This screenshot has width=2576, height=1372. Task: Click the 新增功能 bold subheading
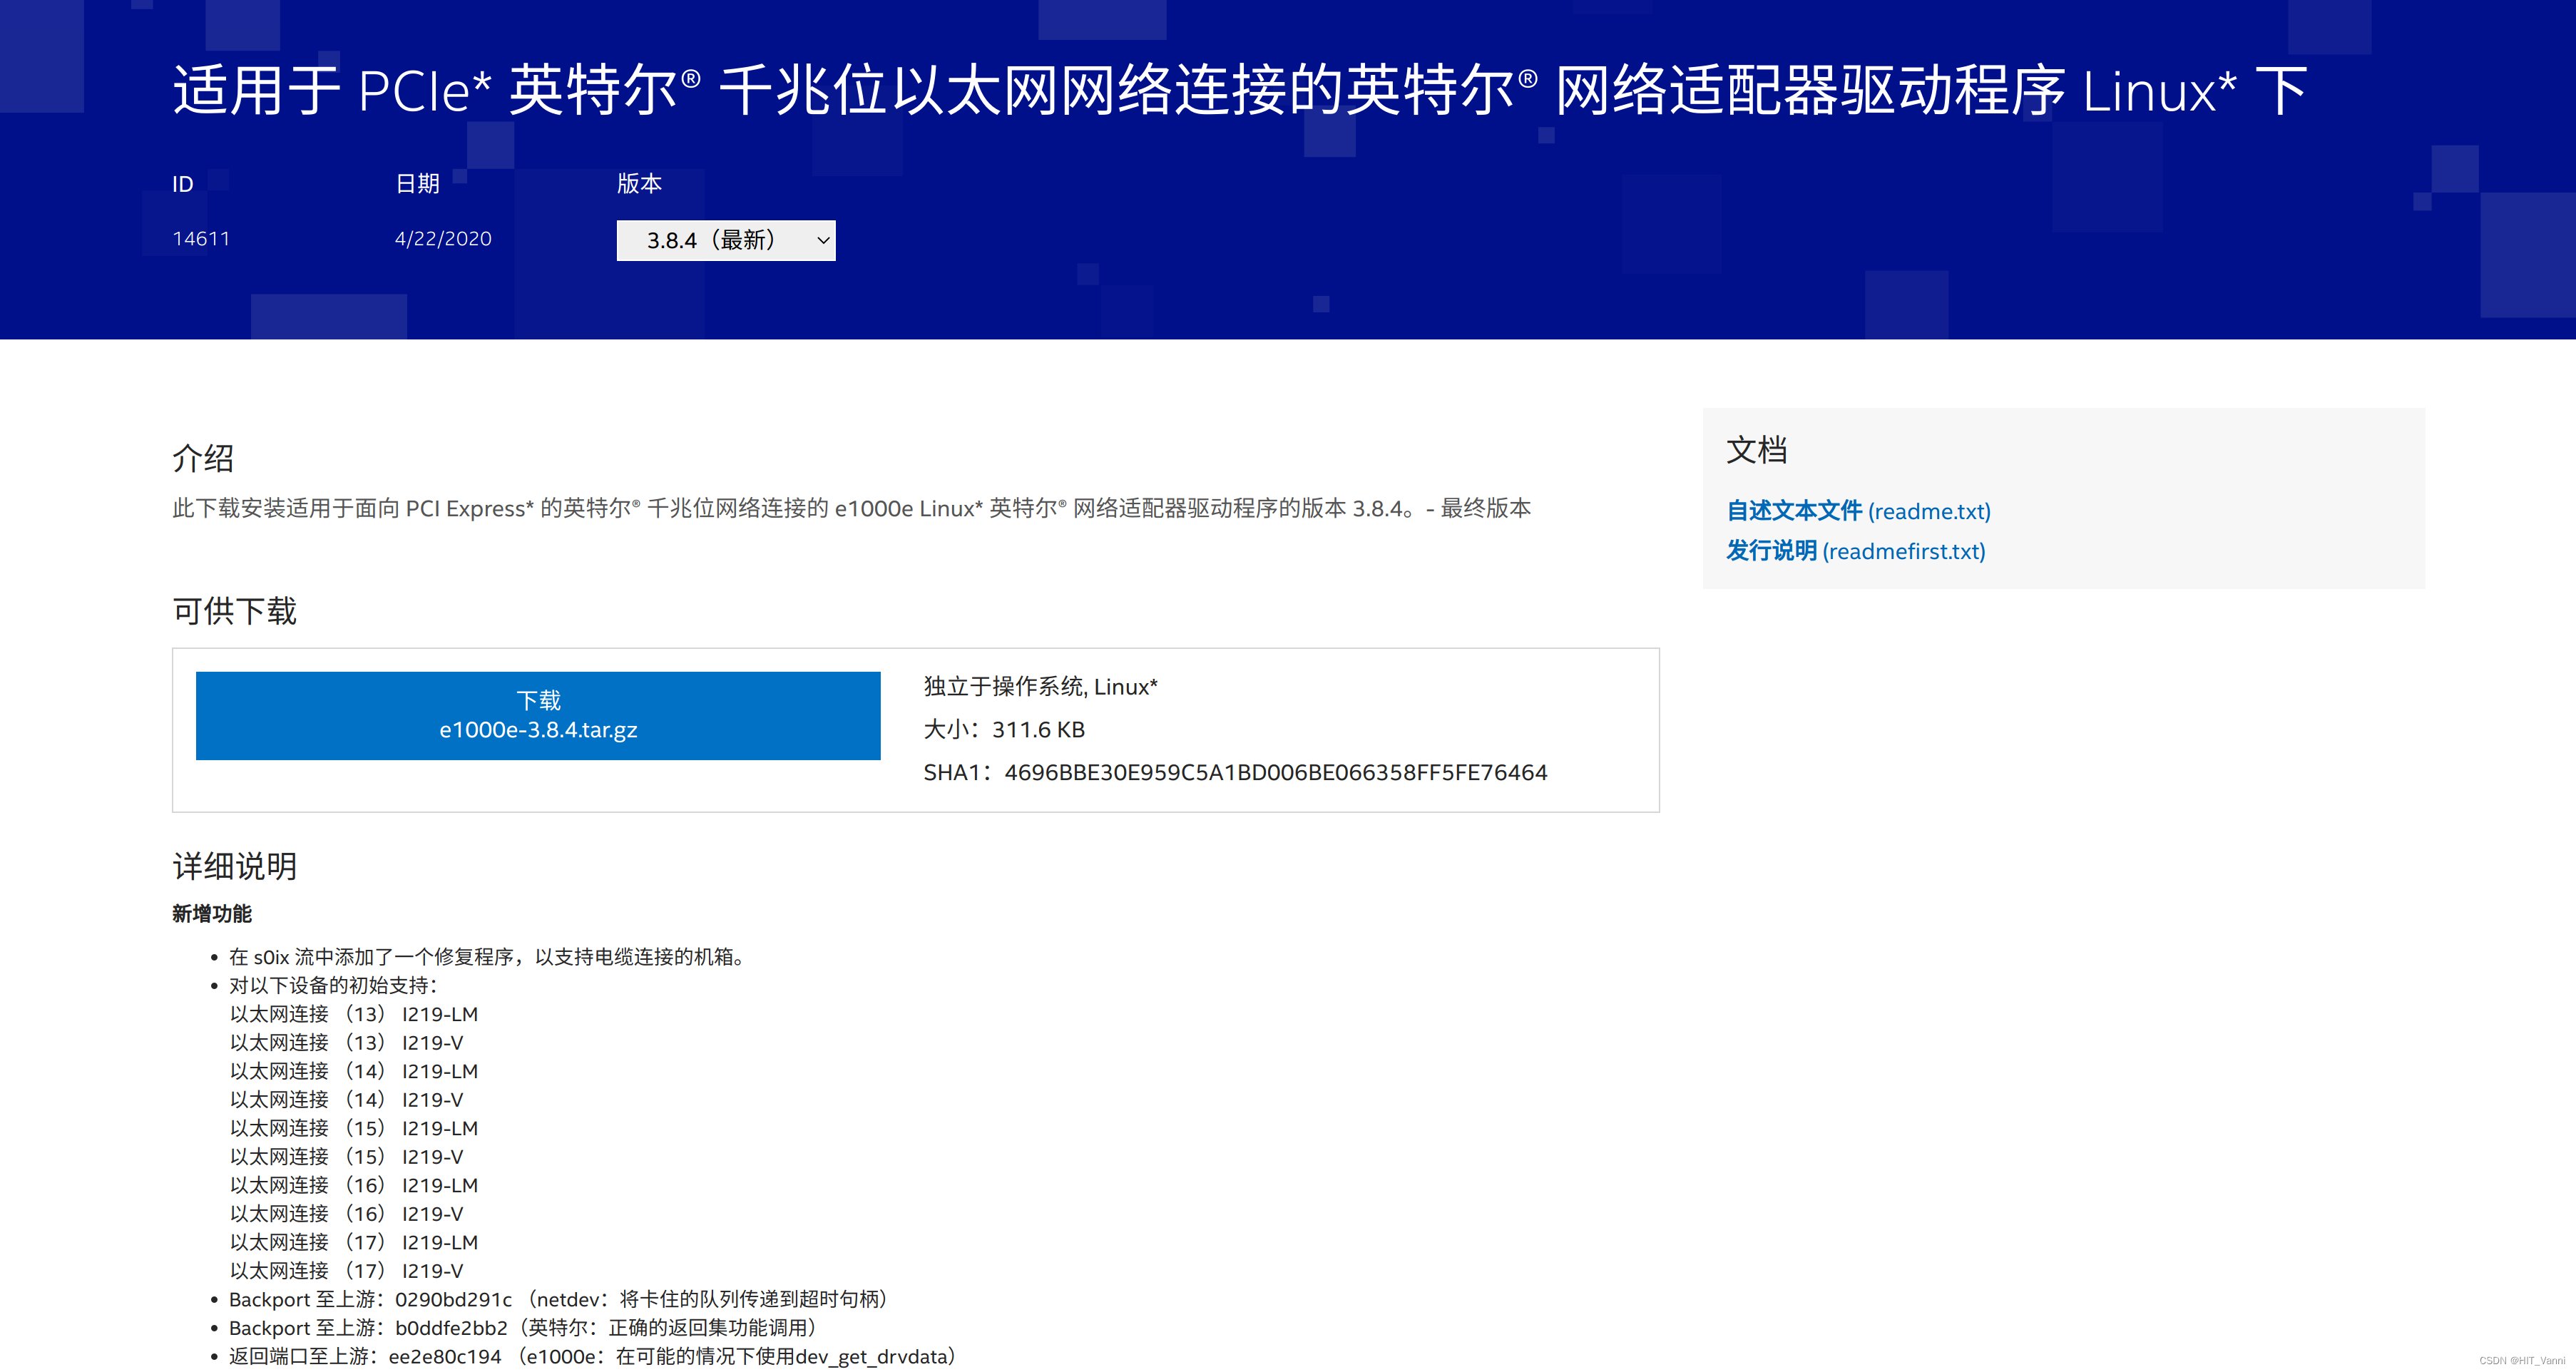[x=211, y=914]
